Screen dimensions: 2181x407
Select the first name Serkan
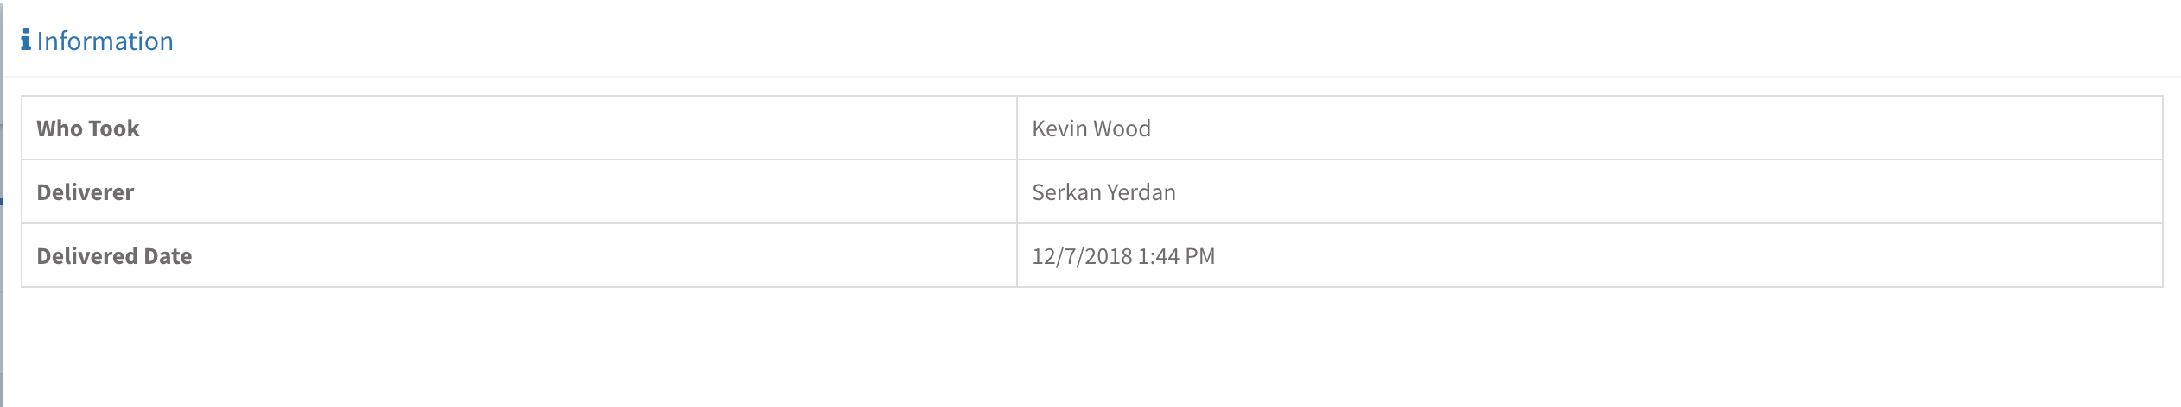1065,192
